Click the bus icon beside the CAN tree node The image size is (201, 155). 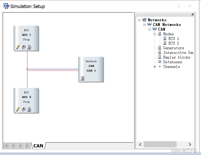point(154,29)
